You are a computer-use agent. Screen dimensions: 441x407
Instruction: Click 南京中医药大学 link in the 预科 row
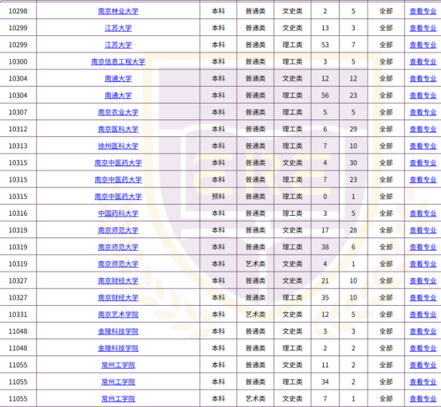click(118, 197)
